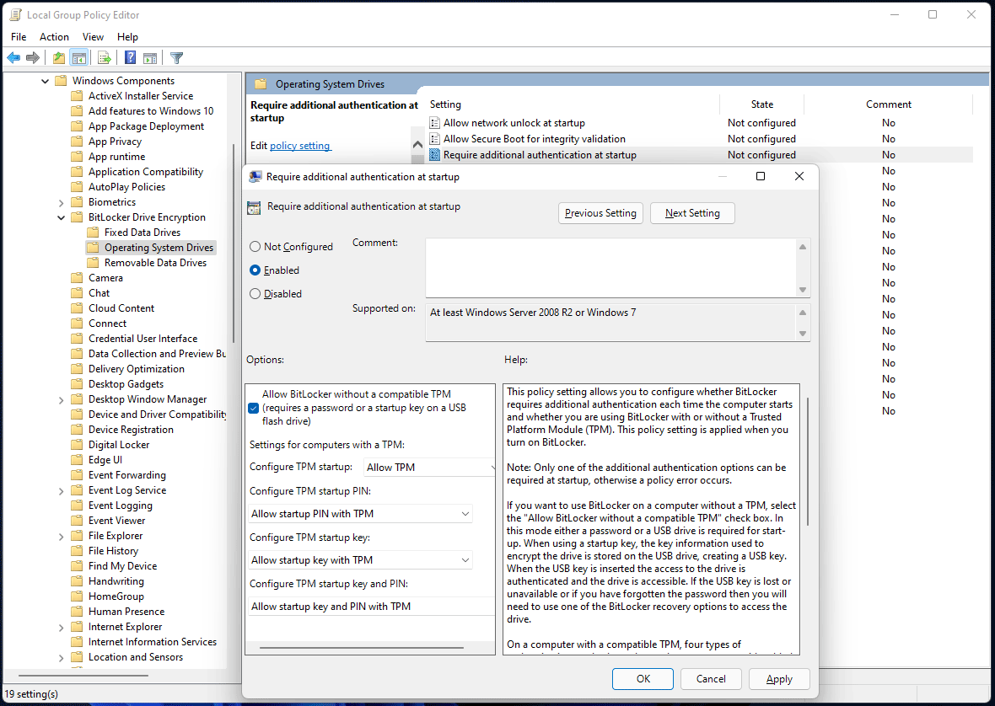Click inside the Comment text box
Viewport: 995px width, 706px height.
610,267
